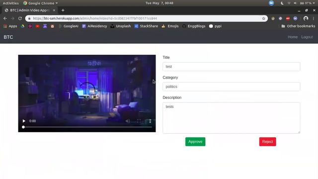Click the address bar URL
318x179 pixels.
pos(95,18)
